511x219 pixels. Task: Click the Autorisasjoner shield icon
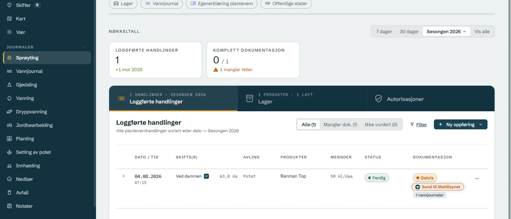378,99
